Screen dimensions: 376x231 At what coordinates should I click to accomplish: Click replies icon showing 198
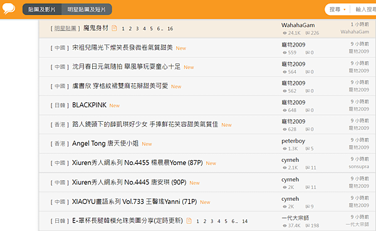pyautogui.click(x=308, y=225)
